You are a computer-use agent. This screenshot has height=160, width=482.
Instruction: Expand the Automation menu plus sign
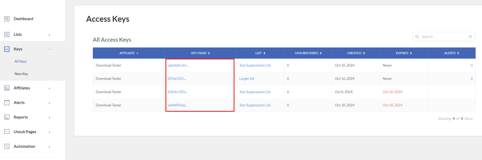(50, 147)
